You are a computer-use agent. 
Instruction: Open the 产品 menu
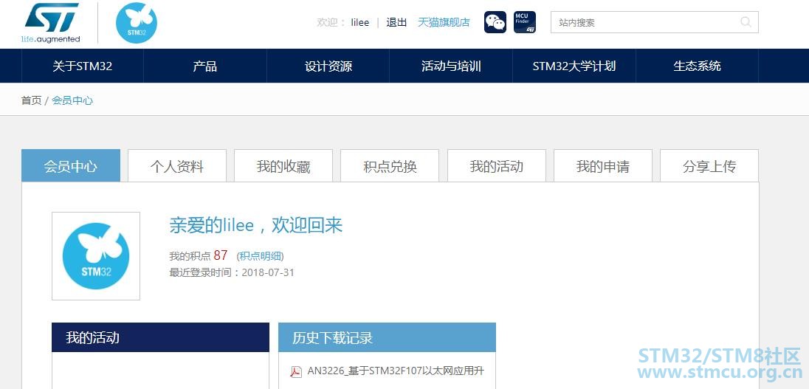click(x=204, y=66)
